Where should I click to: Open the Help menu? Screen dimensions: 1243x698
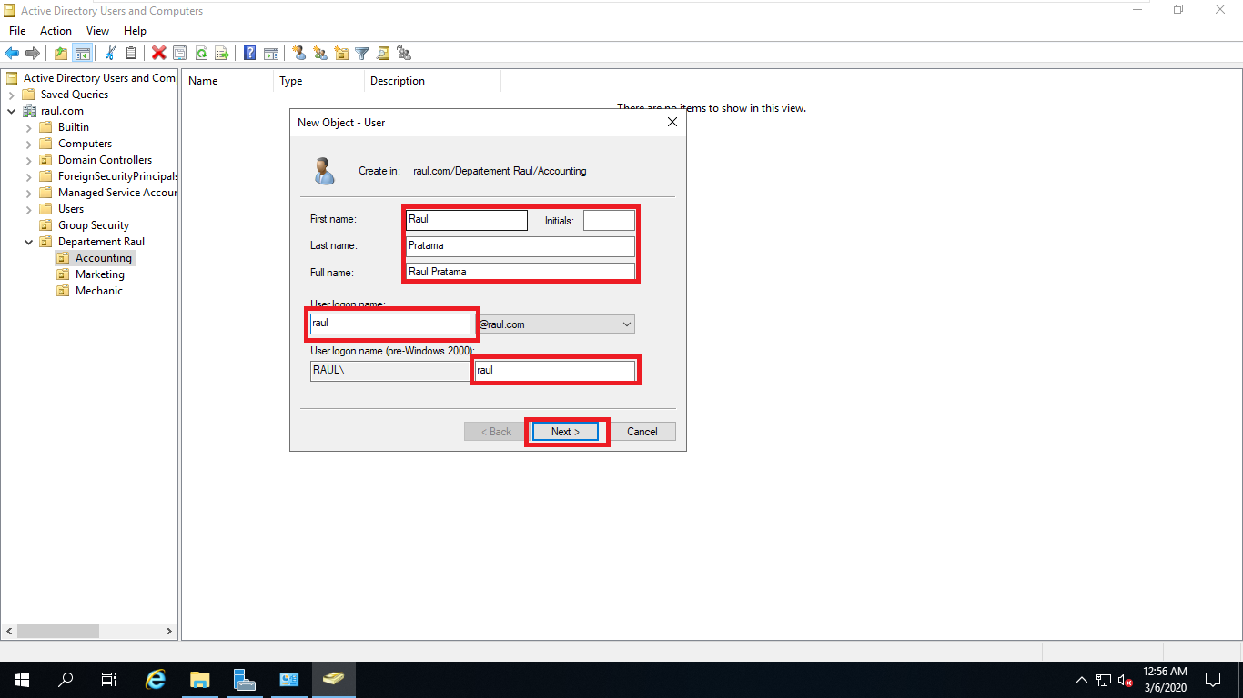(135, 31)
